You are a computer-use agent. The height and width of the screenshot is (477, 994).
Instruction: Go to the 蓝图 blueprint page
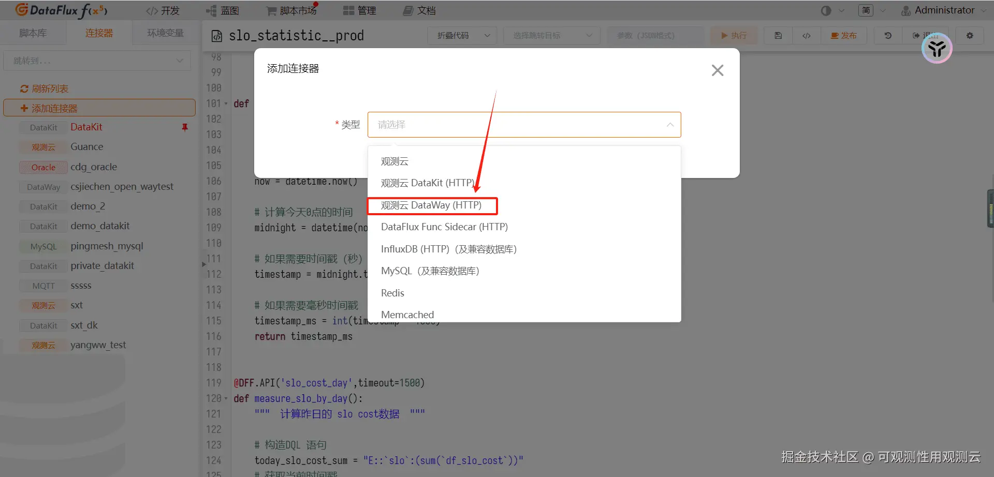tap(223, 11)
